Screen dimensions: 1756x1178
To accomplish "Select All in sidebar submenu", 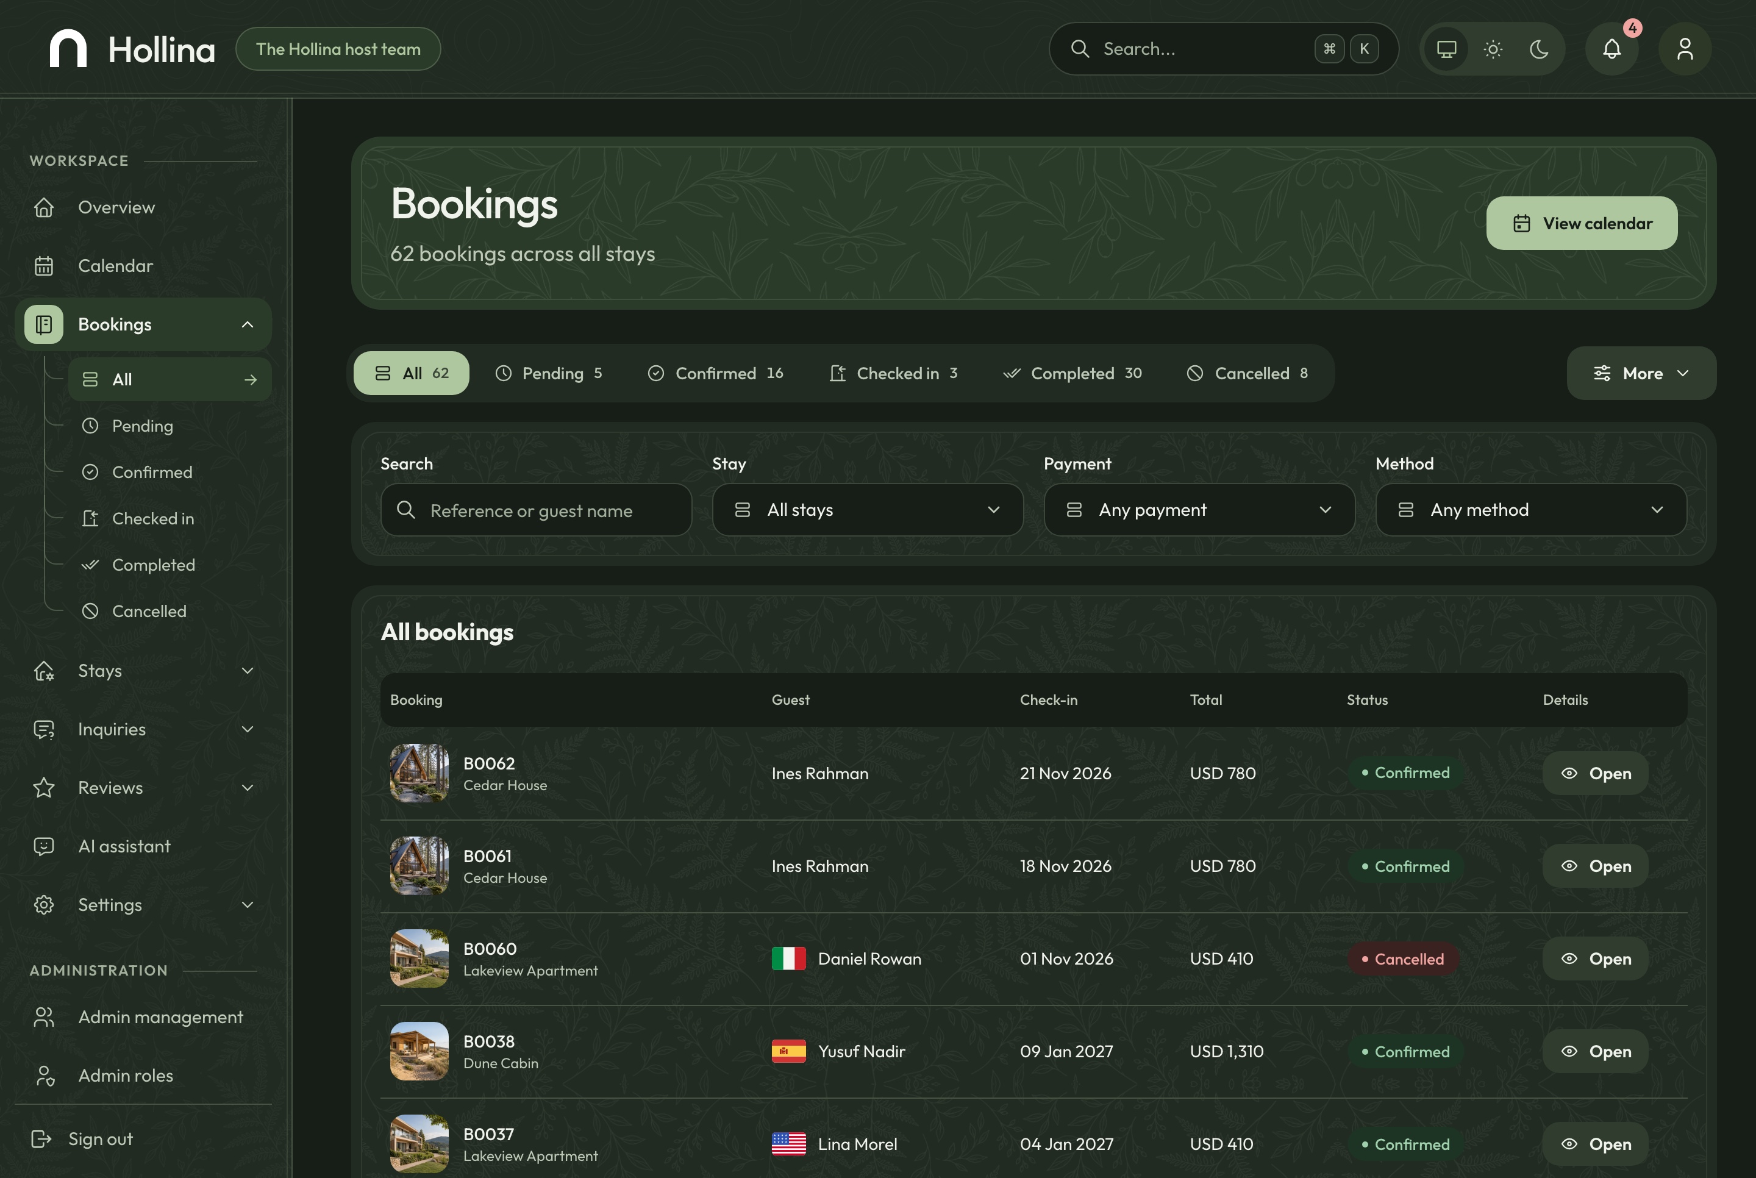I will tap(170, 379).
